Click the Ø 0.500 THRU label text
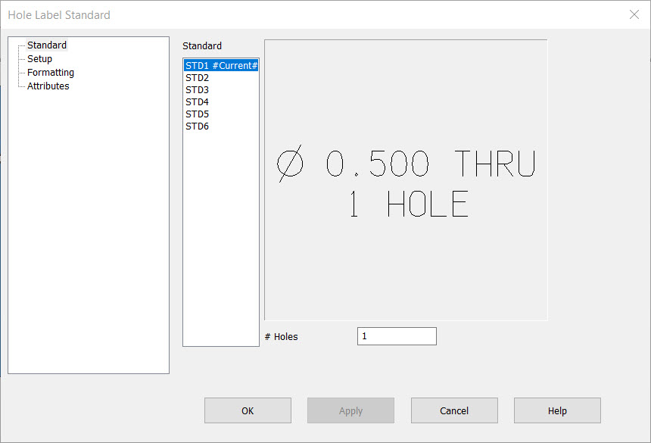 [406, 163]
